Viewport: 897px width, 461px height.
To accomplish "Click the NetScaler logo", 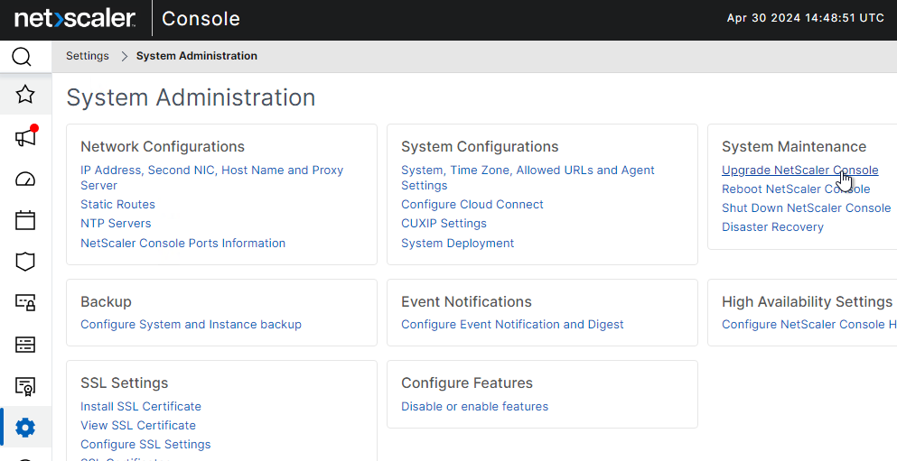I will [x=75, y=18].
